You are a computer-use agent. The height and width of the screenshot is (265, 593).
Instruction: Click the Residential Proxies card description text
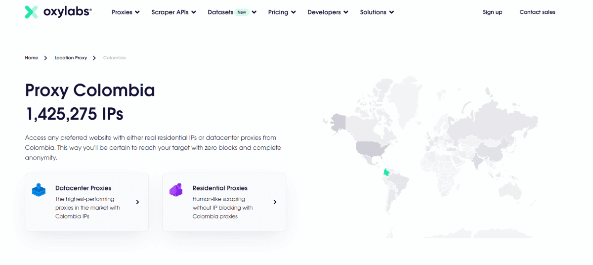pyautogui.click(x=222, y=208)
